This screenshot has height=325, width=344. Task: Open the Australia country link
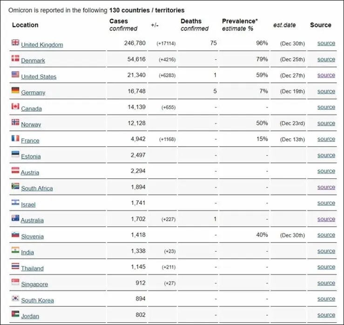[32, 220]
